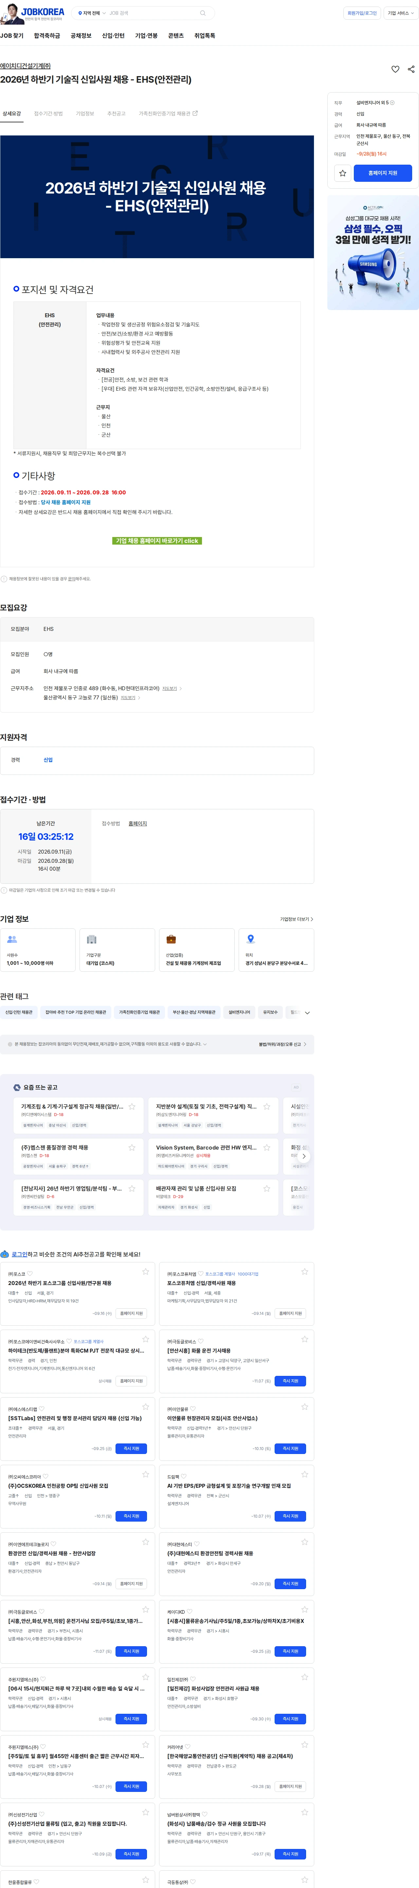Open the 삼성 필수, 오픽 ad banner
This screenshot has width=419, height=1888.
coord(373,252)
